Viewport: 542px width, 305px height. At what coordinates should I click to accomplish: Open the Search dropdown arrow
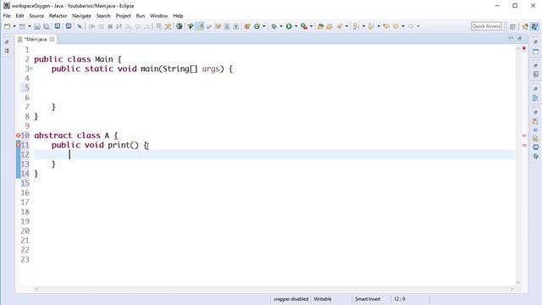pyautogui.click(x=346, y=26)
